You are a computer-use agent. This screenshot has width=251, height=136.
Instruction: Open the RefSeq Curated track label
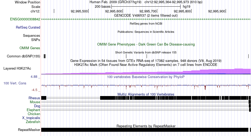coord(28,28)
